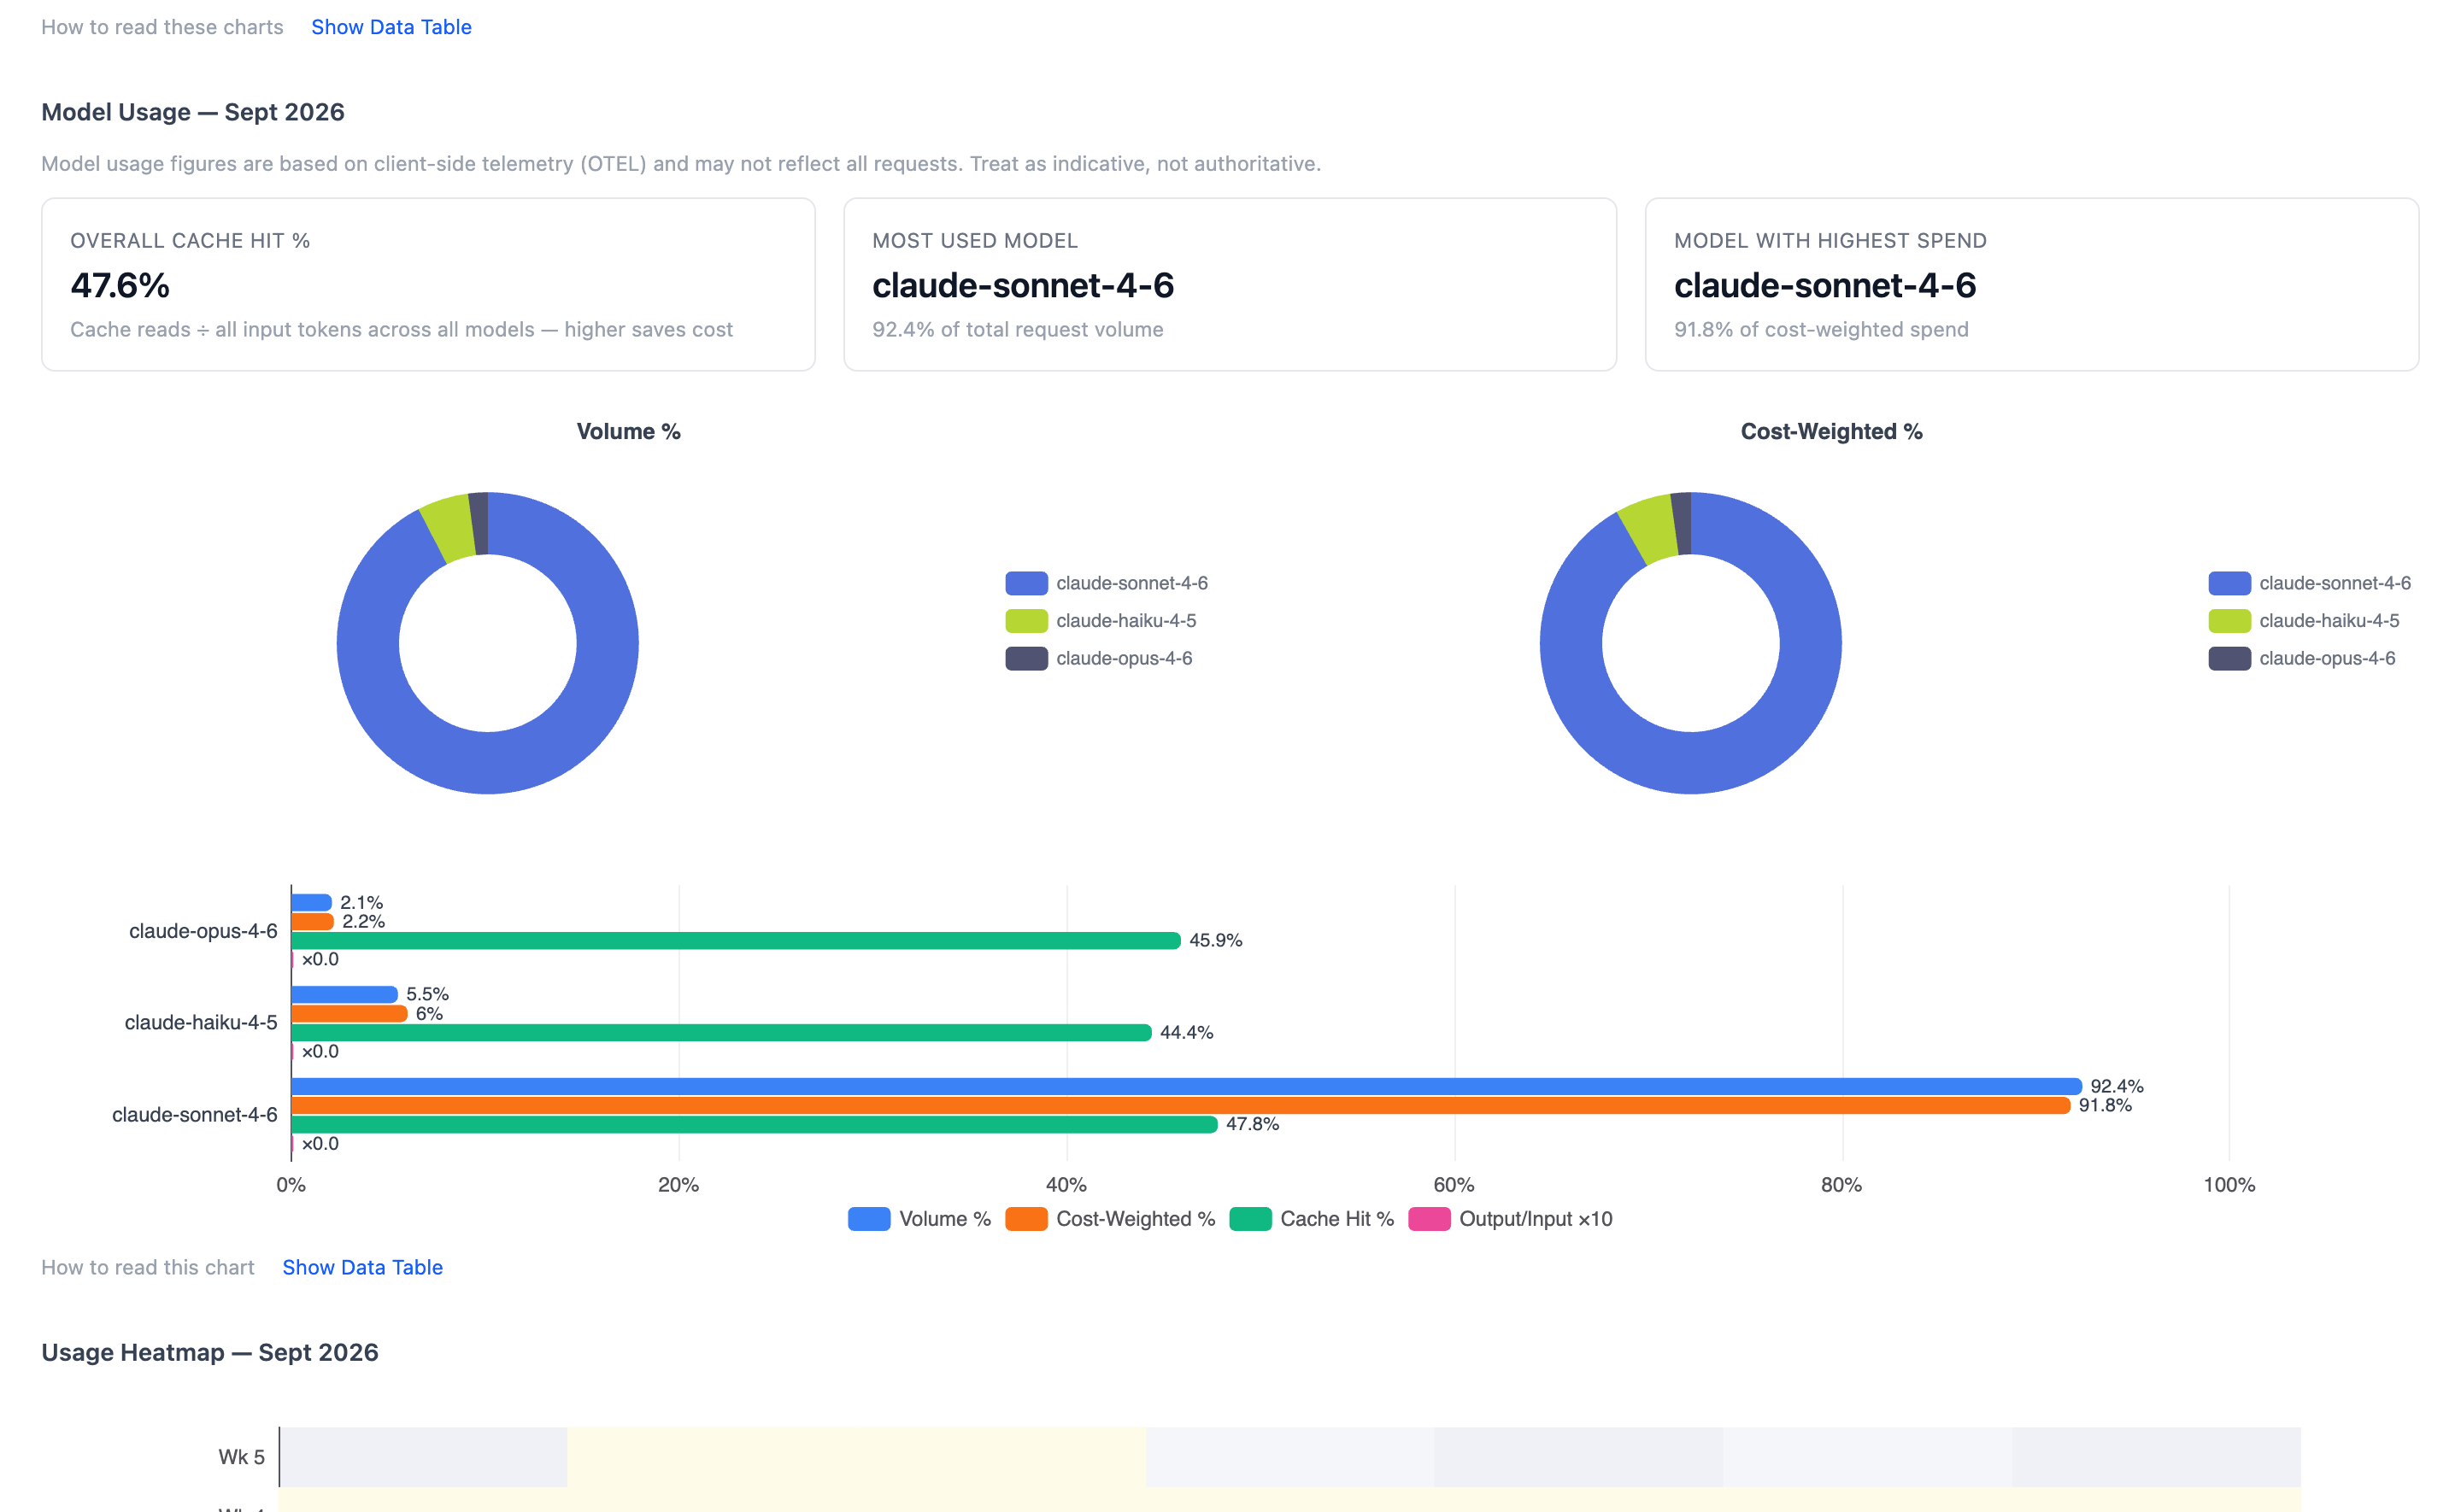Click the How to read this chart link

pyautogui.click(x=148, y=1267)
